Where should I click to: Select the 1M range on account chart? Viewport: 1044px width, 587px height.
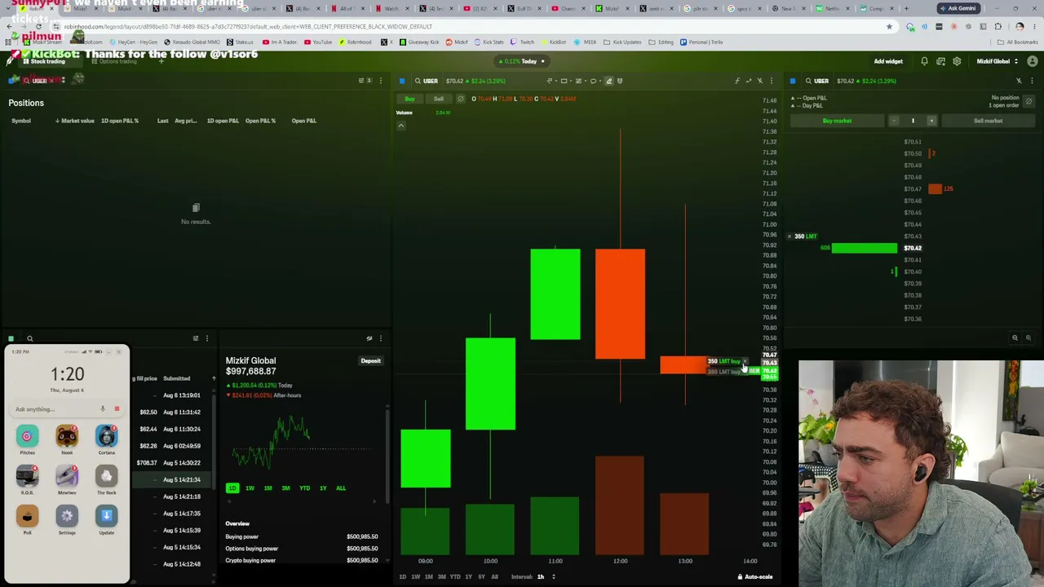click(268, 488)
